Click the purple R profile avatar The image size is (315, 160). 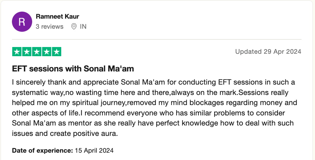22,22
